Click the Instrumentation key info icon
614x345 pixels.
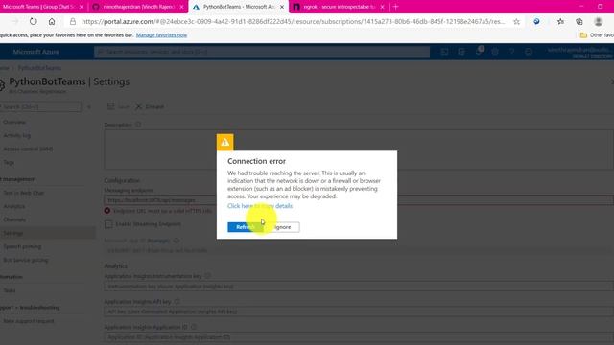click(x=207, y=276)
